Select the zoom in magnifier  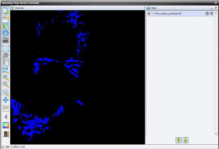[x=6, y=77]
